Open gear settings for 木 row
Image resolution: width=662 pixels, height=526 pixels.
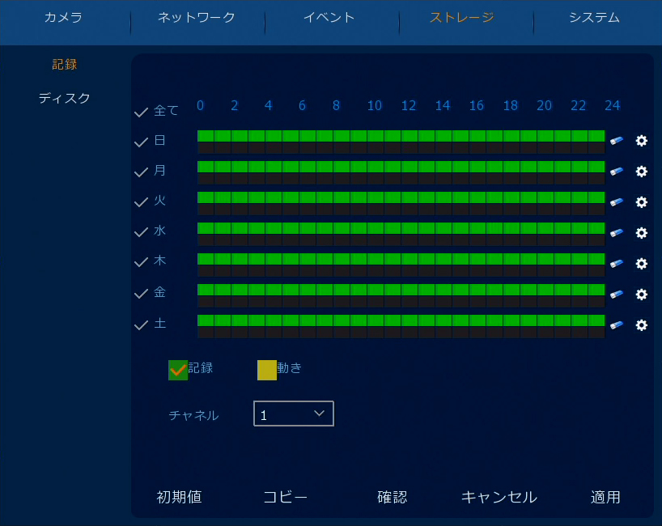pyautogui.click(x=641, y=264)
